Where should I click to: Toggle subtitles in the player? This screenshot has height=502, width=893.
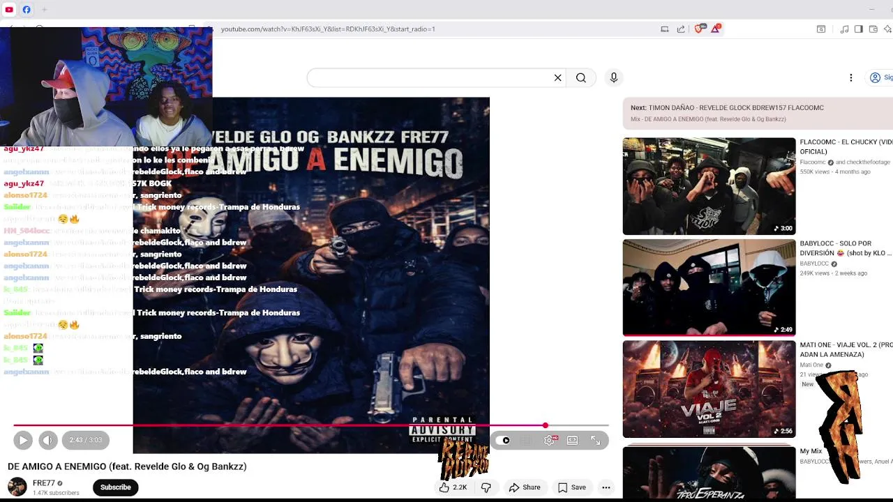pos(526,440)
